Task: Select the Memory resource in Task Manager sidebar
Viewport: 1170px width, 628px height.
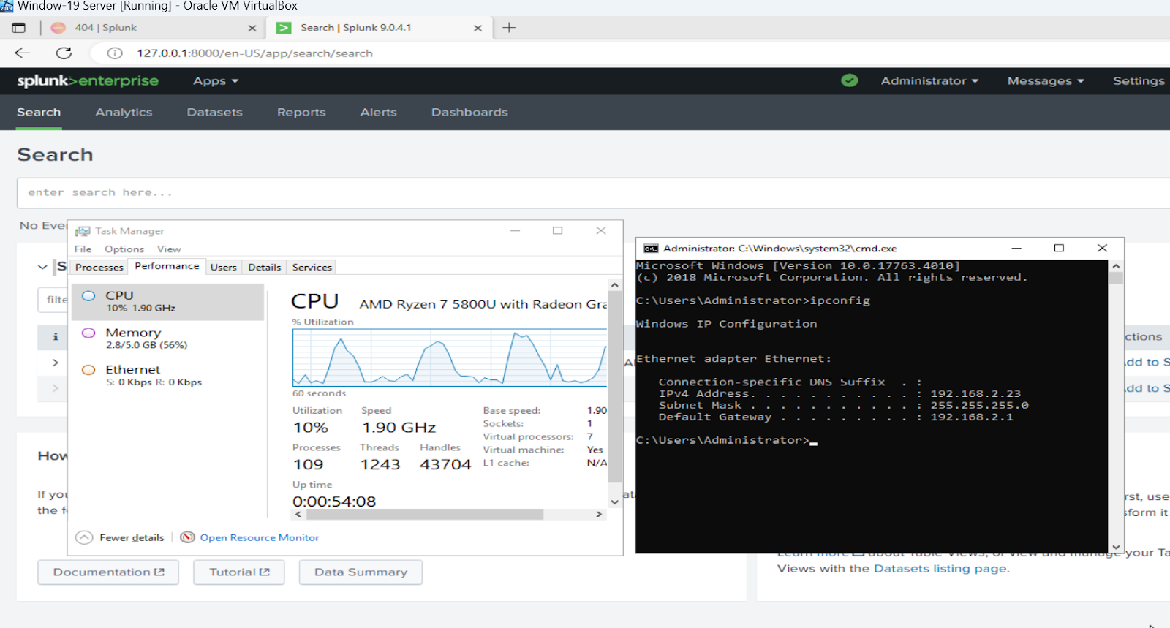Action: [x=168, y=338]
